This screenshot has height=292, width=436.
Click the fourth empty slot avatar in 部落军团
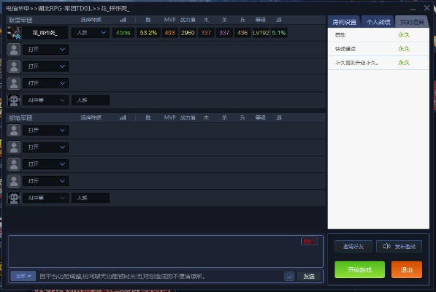[x=14, y=181]
